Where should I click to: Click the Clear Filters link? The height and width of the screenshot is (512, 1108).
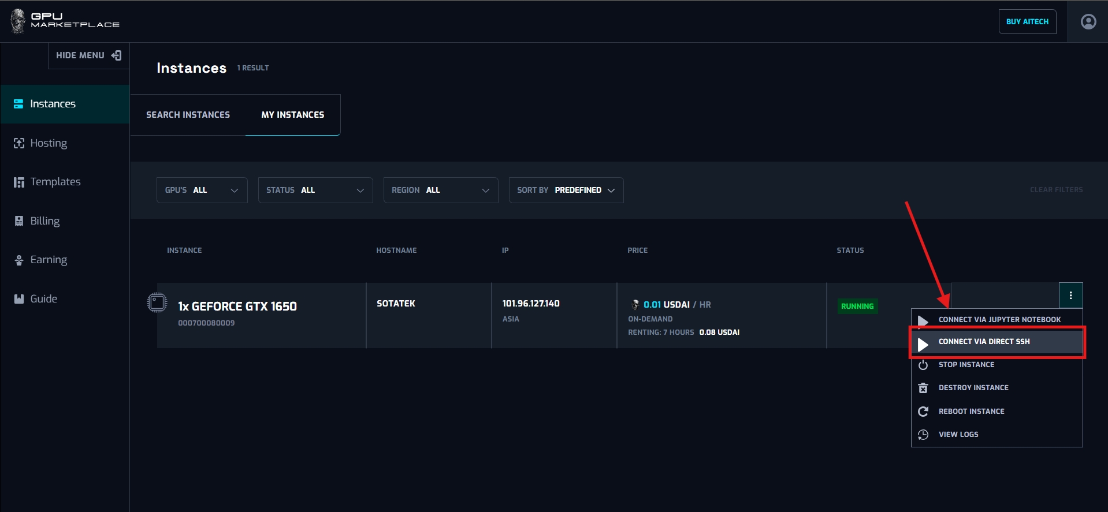[1056, 190]
